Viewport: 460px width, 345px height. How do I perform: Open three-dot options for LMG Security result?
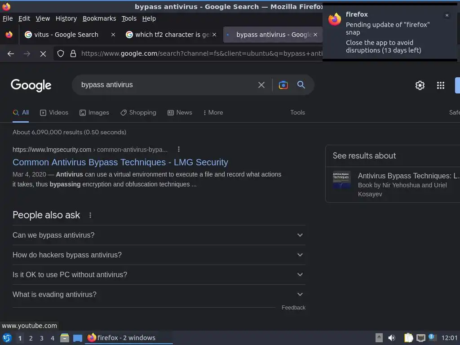pos(179,149)
